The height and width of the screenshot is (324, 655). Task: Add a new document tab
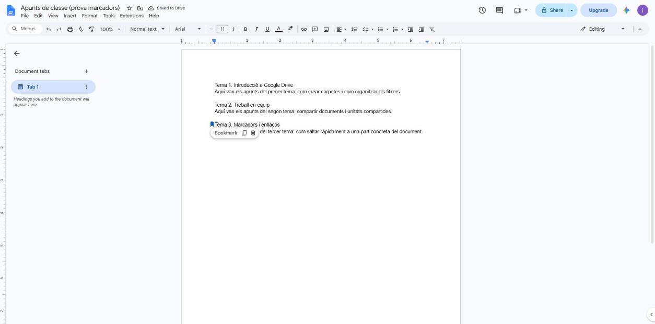(x=86, y=71)
